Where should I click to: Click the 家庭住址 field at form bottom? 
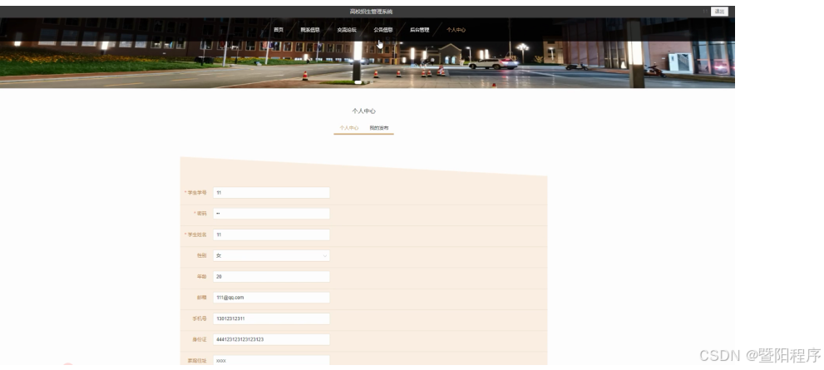coord(271,361)
